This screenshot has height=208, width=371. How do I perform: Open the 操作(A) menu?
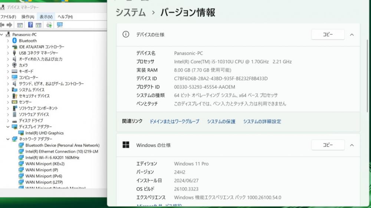click(x=28, y=17)
